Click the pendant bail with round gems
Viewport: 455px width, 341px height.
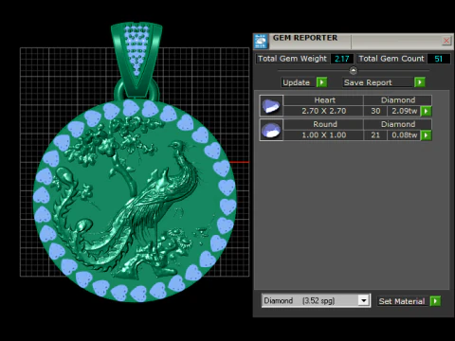136,60
